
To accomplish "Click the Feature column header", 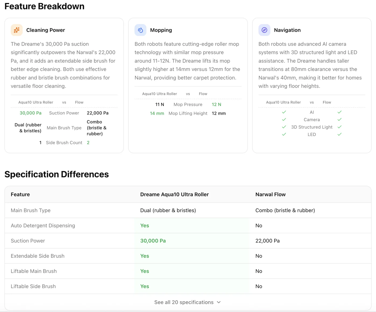I will pos(20,194).
